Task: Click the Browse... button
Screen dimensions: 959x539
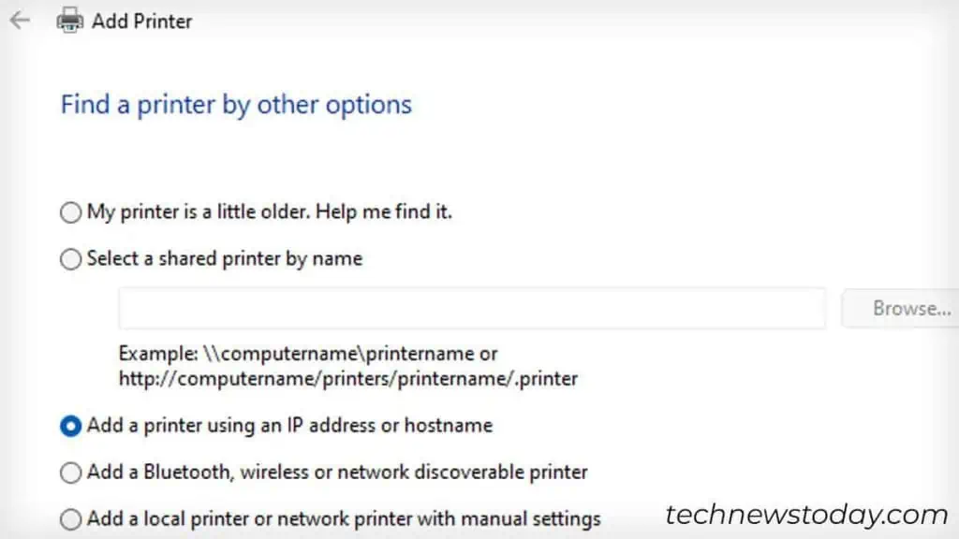Action: pos(913,308)
